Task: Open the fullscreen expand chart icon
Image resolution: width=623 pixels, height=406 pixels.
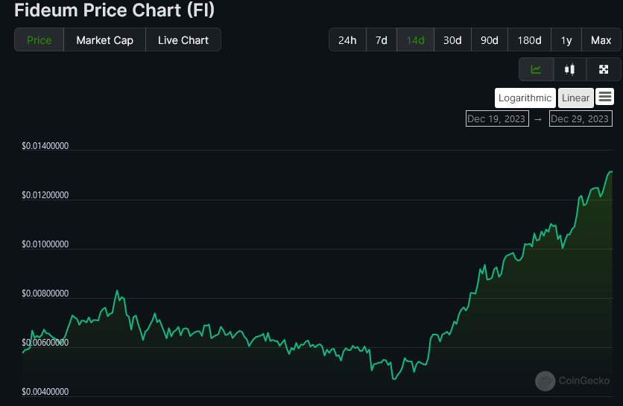Action: 604,69
